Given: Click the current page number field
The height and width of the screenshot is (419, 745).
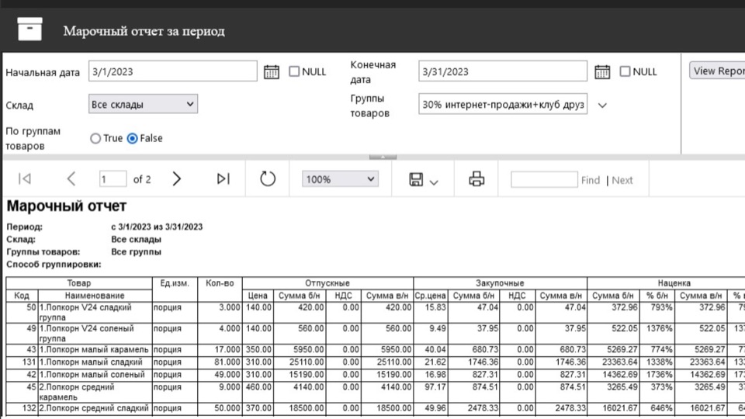Looking at the screenshot, I should point(113,179).
